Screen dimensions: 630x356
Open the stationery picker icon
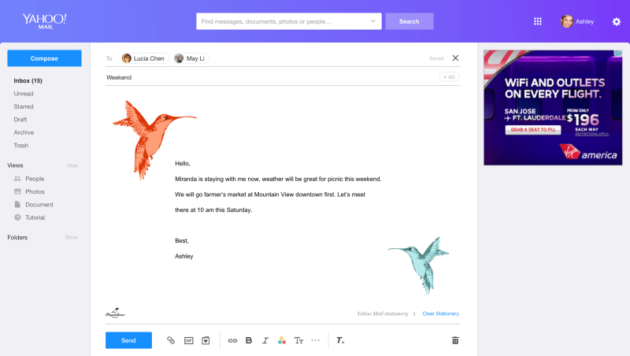pyautogui.click(x=206, y=340)
